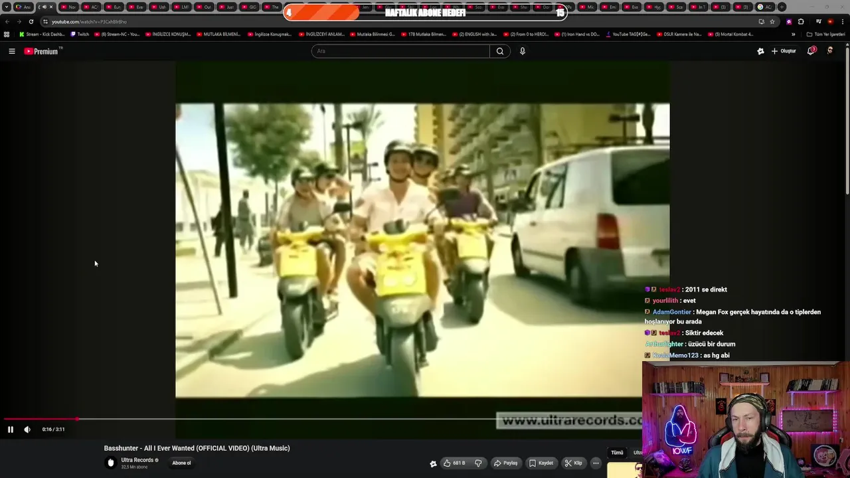This screenshot has height=478, width=850.
Task: Mute the active tab via speaker icon
Action: click(x=44, y=7)
